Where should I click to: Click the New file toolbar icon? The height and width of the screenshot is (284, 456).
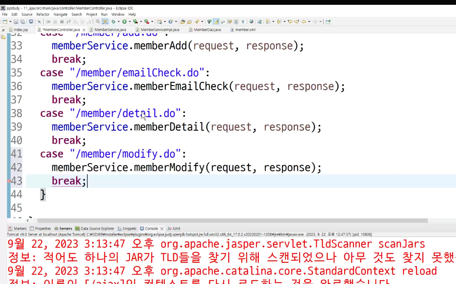5,22
